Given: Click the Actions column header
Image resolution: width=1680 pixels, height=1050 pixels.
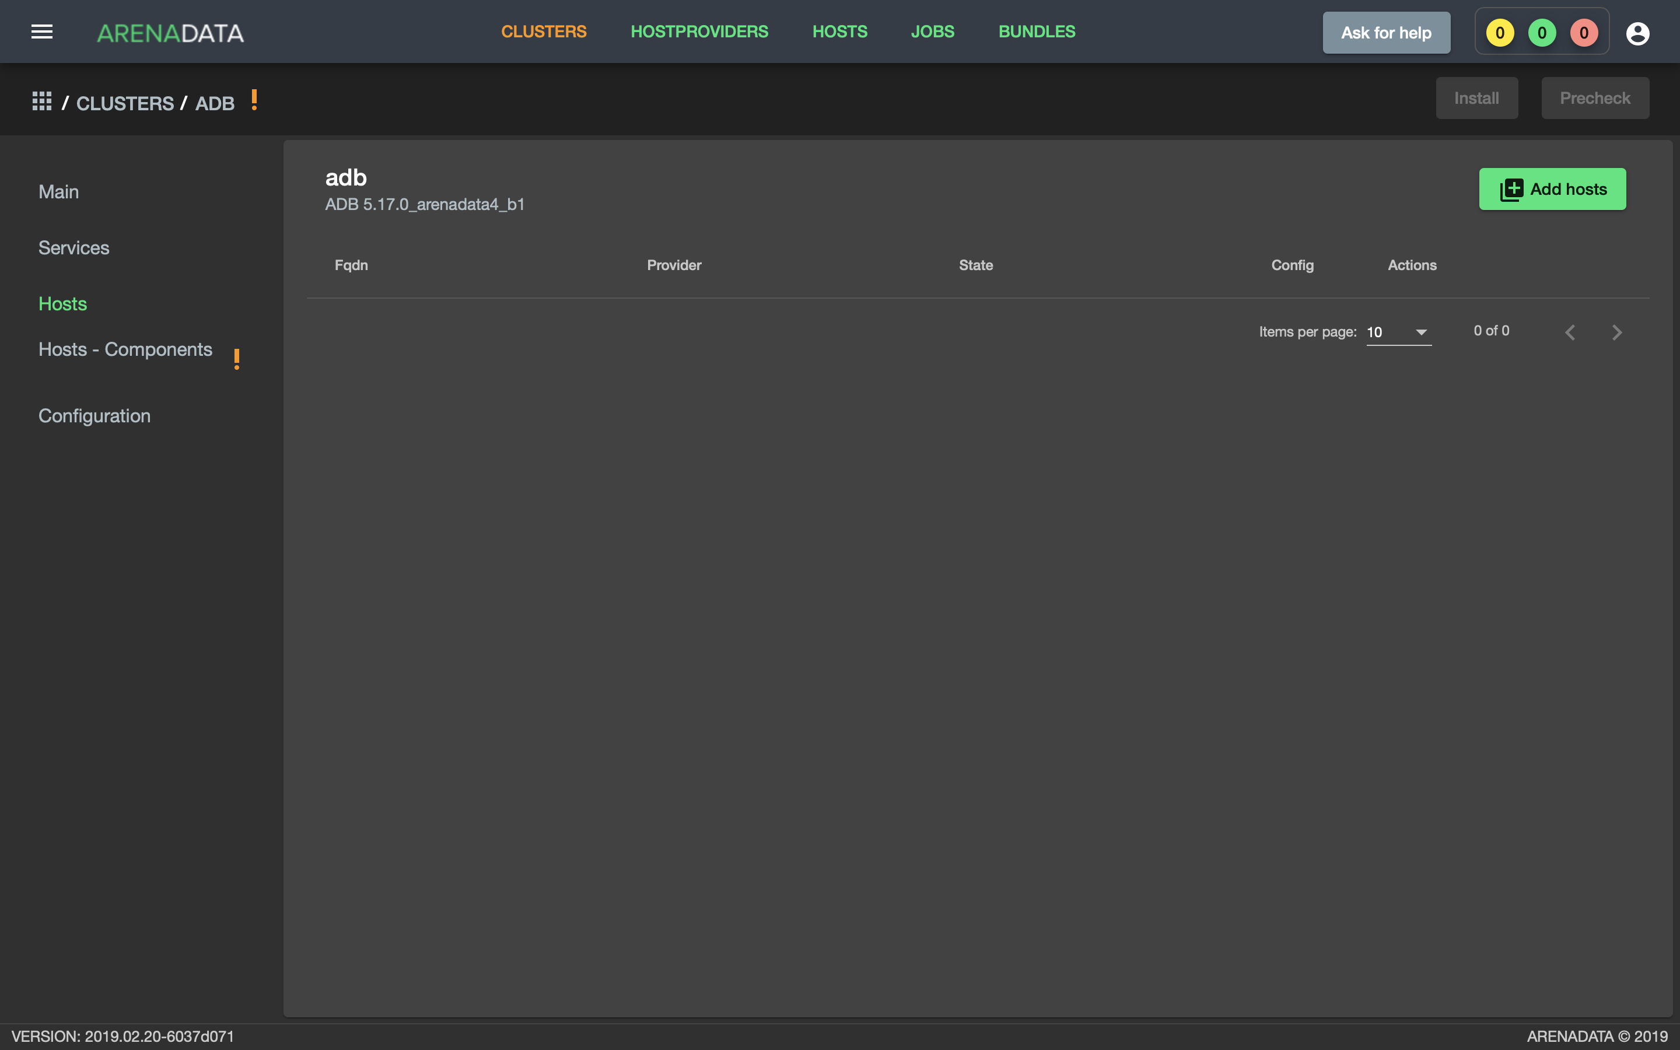Looking at the screenshot, I should point(1412,265).
